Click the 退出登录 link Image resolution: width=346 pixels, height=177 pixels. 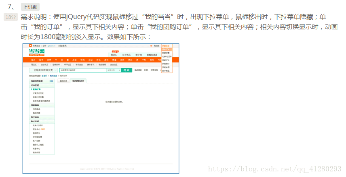click(x=63, y=46)
